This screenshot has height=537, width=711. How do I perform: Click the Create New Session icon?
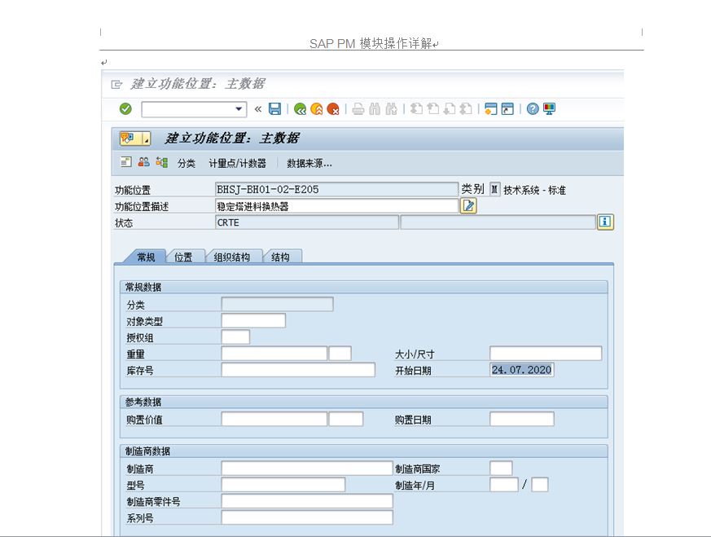point(490,109)
